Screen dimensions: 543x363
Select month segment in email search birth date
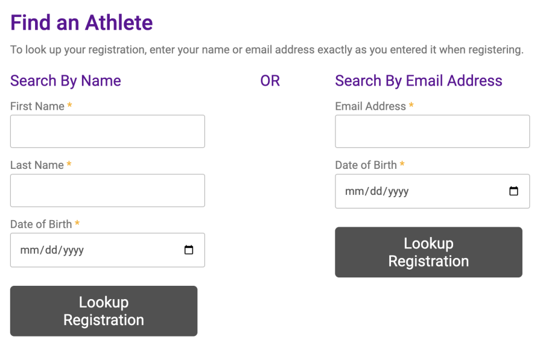pos(352,191)
